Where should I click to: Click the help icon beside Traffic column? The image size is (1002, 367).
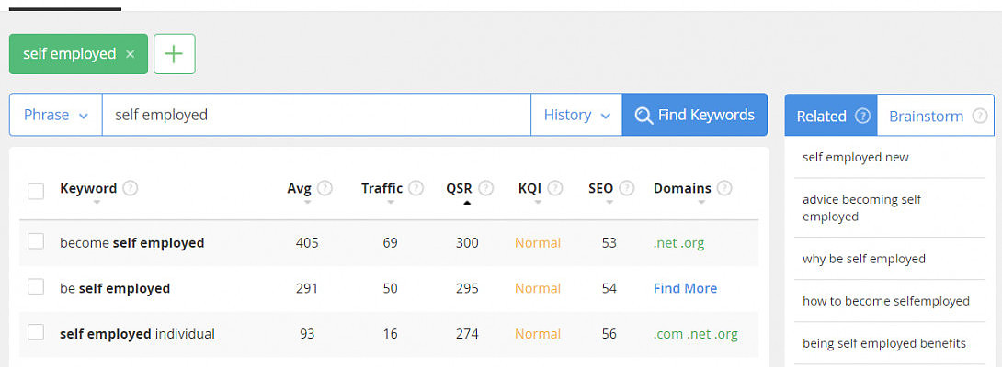[x=416, y=188]
